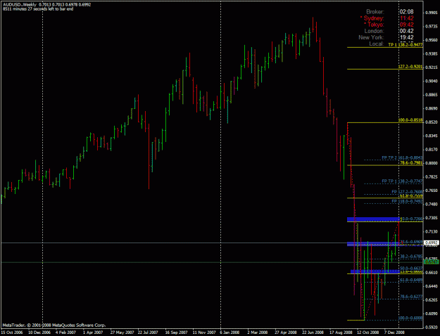Click the Sydney time 11:42
The image size is (440, 336).
pos(406,18)
